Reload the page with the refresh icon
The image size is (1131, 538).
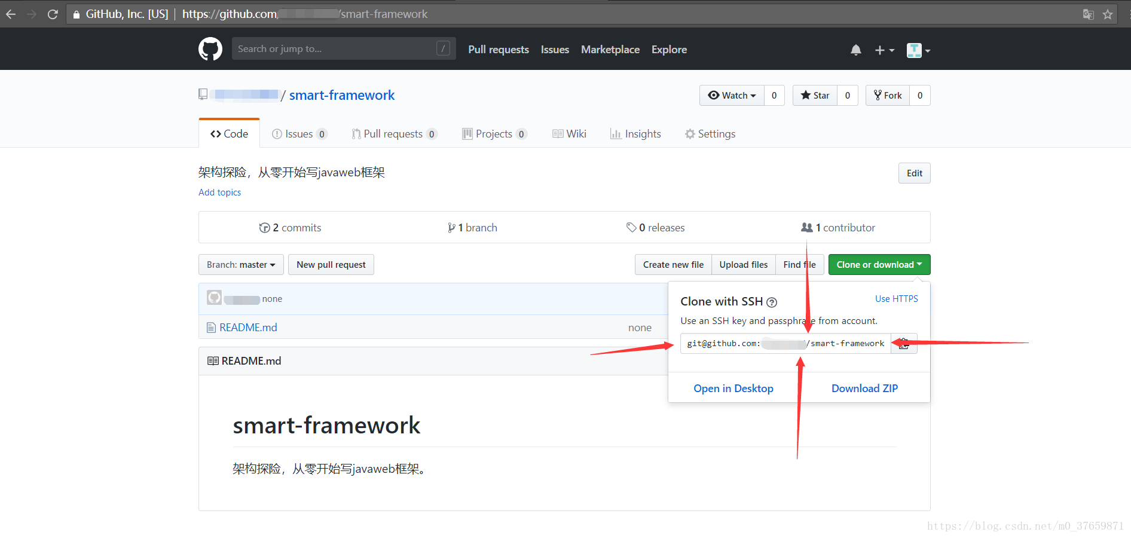[53, 14]
